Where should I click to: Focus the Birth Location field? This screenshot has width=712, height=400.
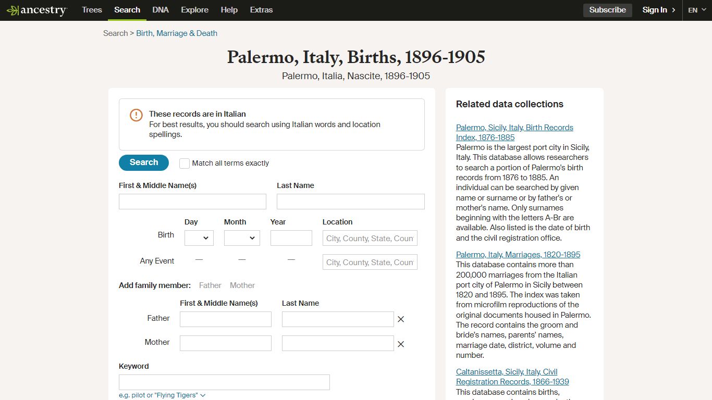[370, 238]
